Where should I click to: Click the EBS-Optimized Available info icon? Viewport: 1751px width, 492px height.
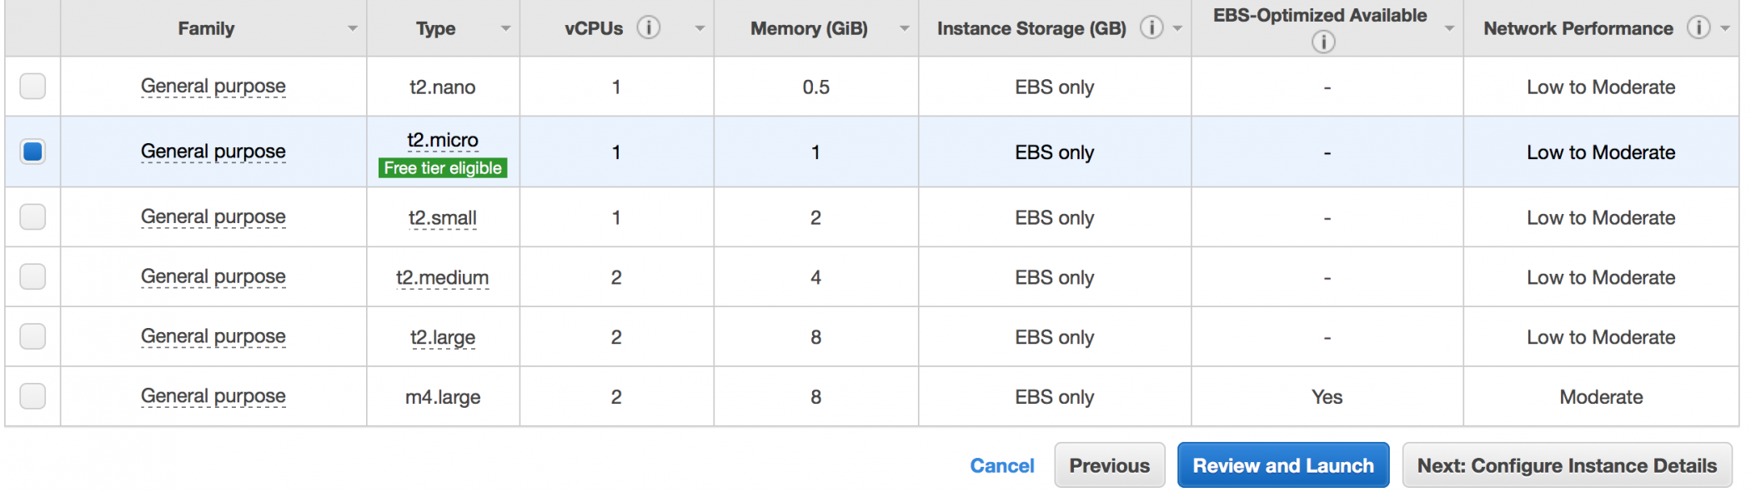click(1323, 42)
